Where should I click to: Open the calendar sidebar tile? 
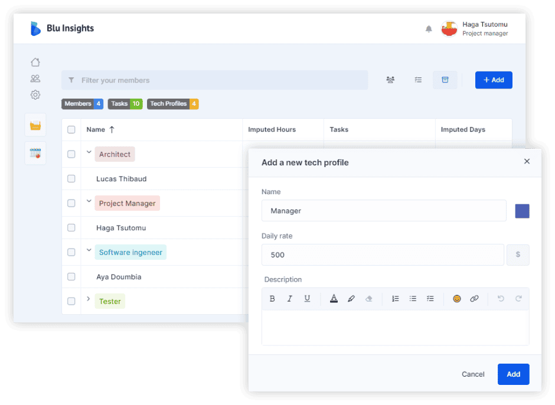tap(35, 153)
